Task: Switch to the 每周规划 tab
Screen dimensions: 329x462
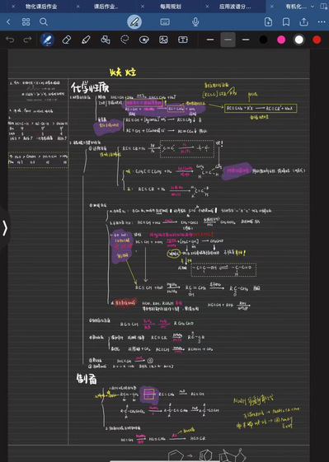Action: pyautogui.click(x=171, y=7)
